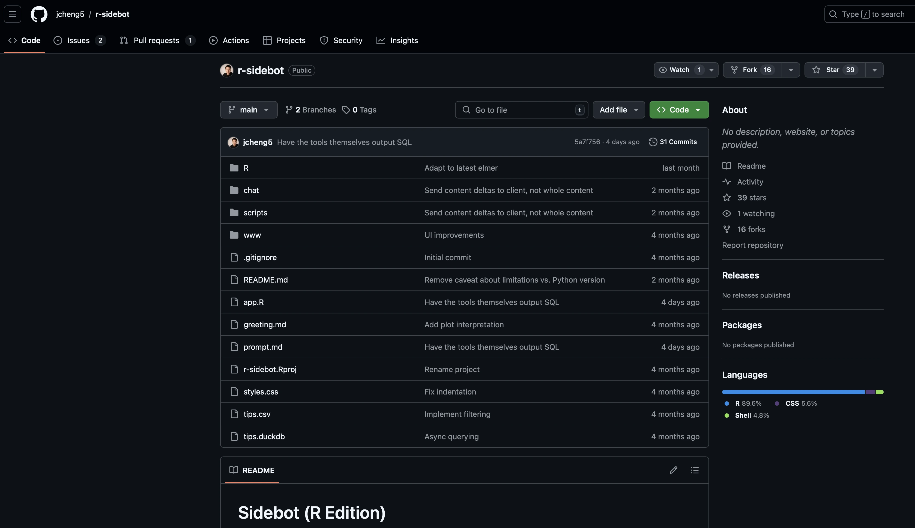The width and height of the screenshot is (915, 528).
Task: Click the purple CSS language dot
Action: tap(777, 403)
